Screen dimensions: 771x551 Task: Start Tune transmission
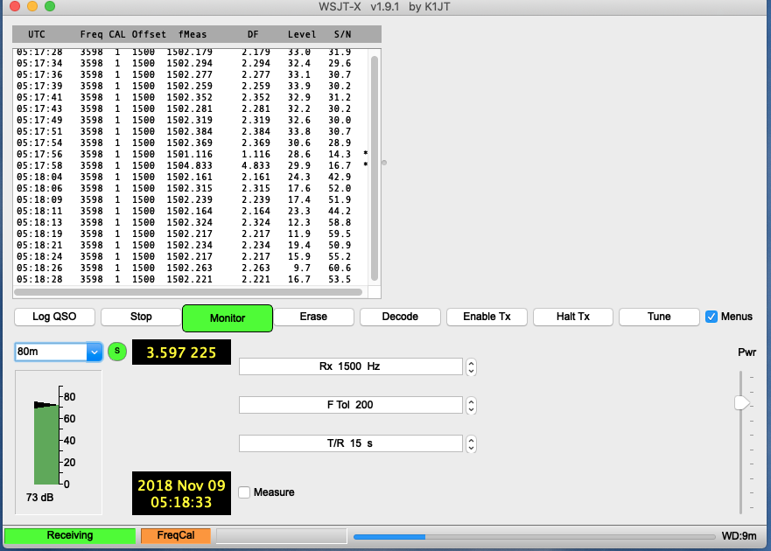tap(659, 317)
